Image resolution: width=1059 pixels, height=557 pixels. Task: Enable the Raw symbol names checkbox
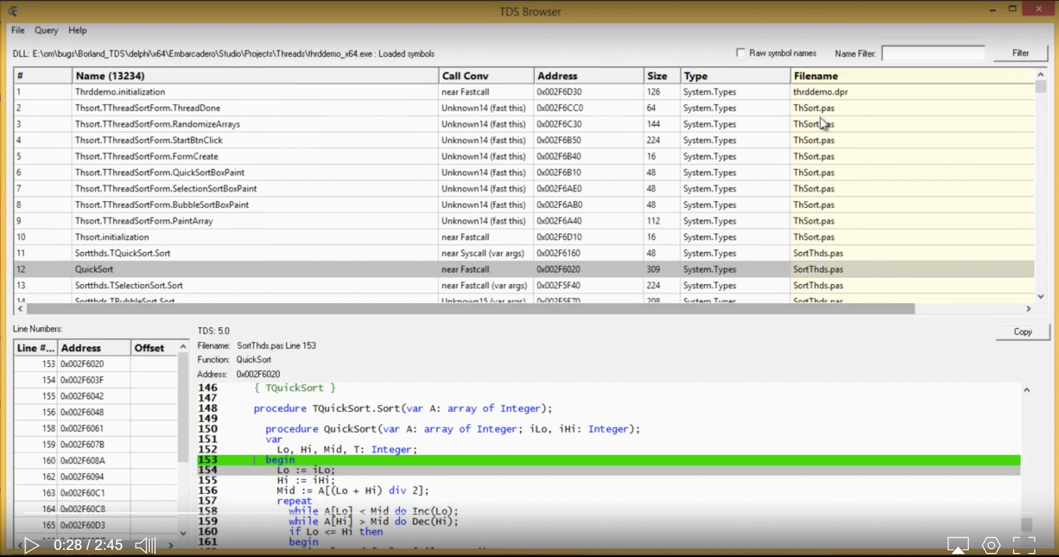pyautogui.click(x=740, y=52)
